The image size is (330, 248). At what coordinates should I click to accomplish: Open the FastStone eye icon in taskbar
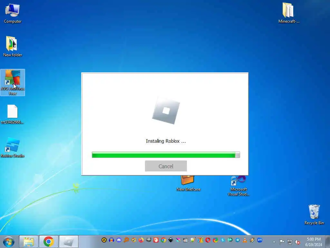[134, 240]
